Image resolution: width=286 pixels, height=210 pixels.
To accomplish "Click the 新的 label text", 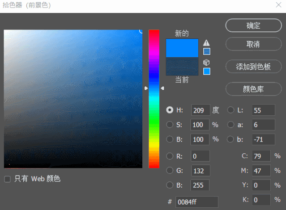I will point(182,34).
